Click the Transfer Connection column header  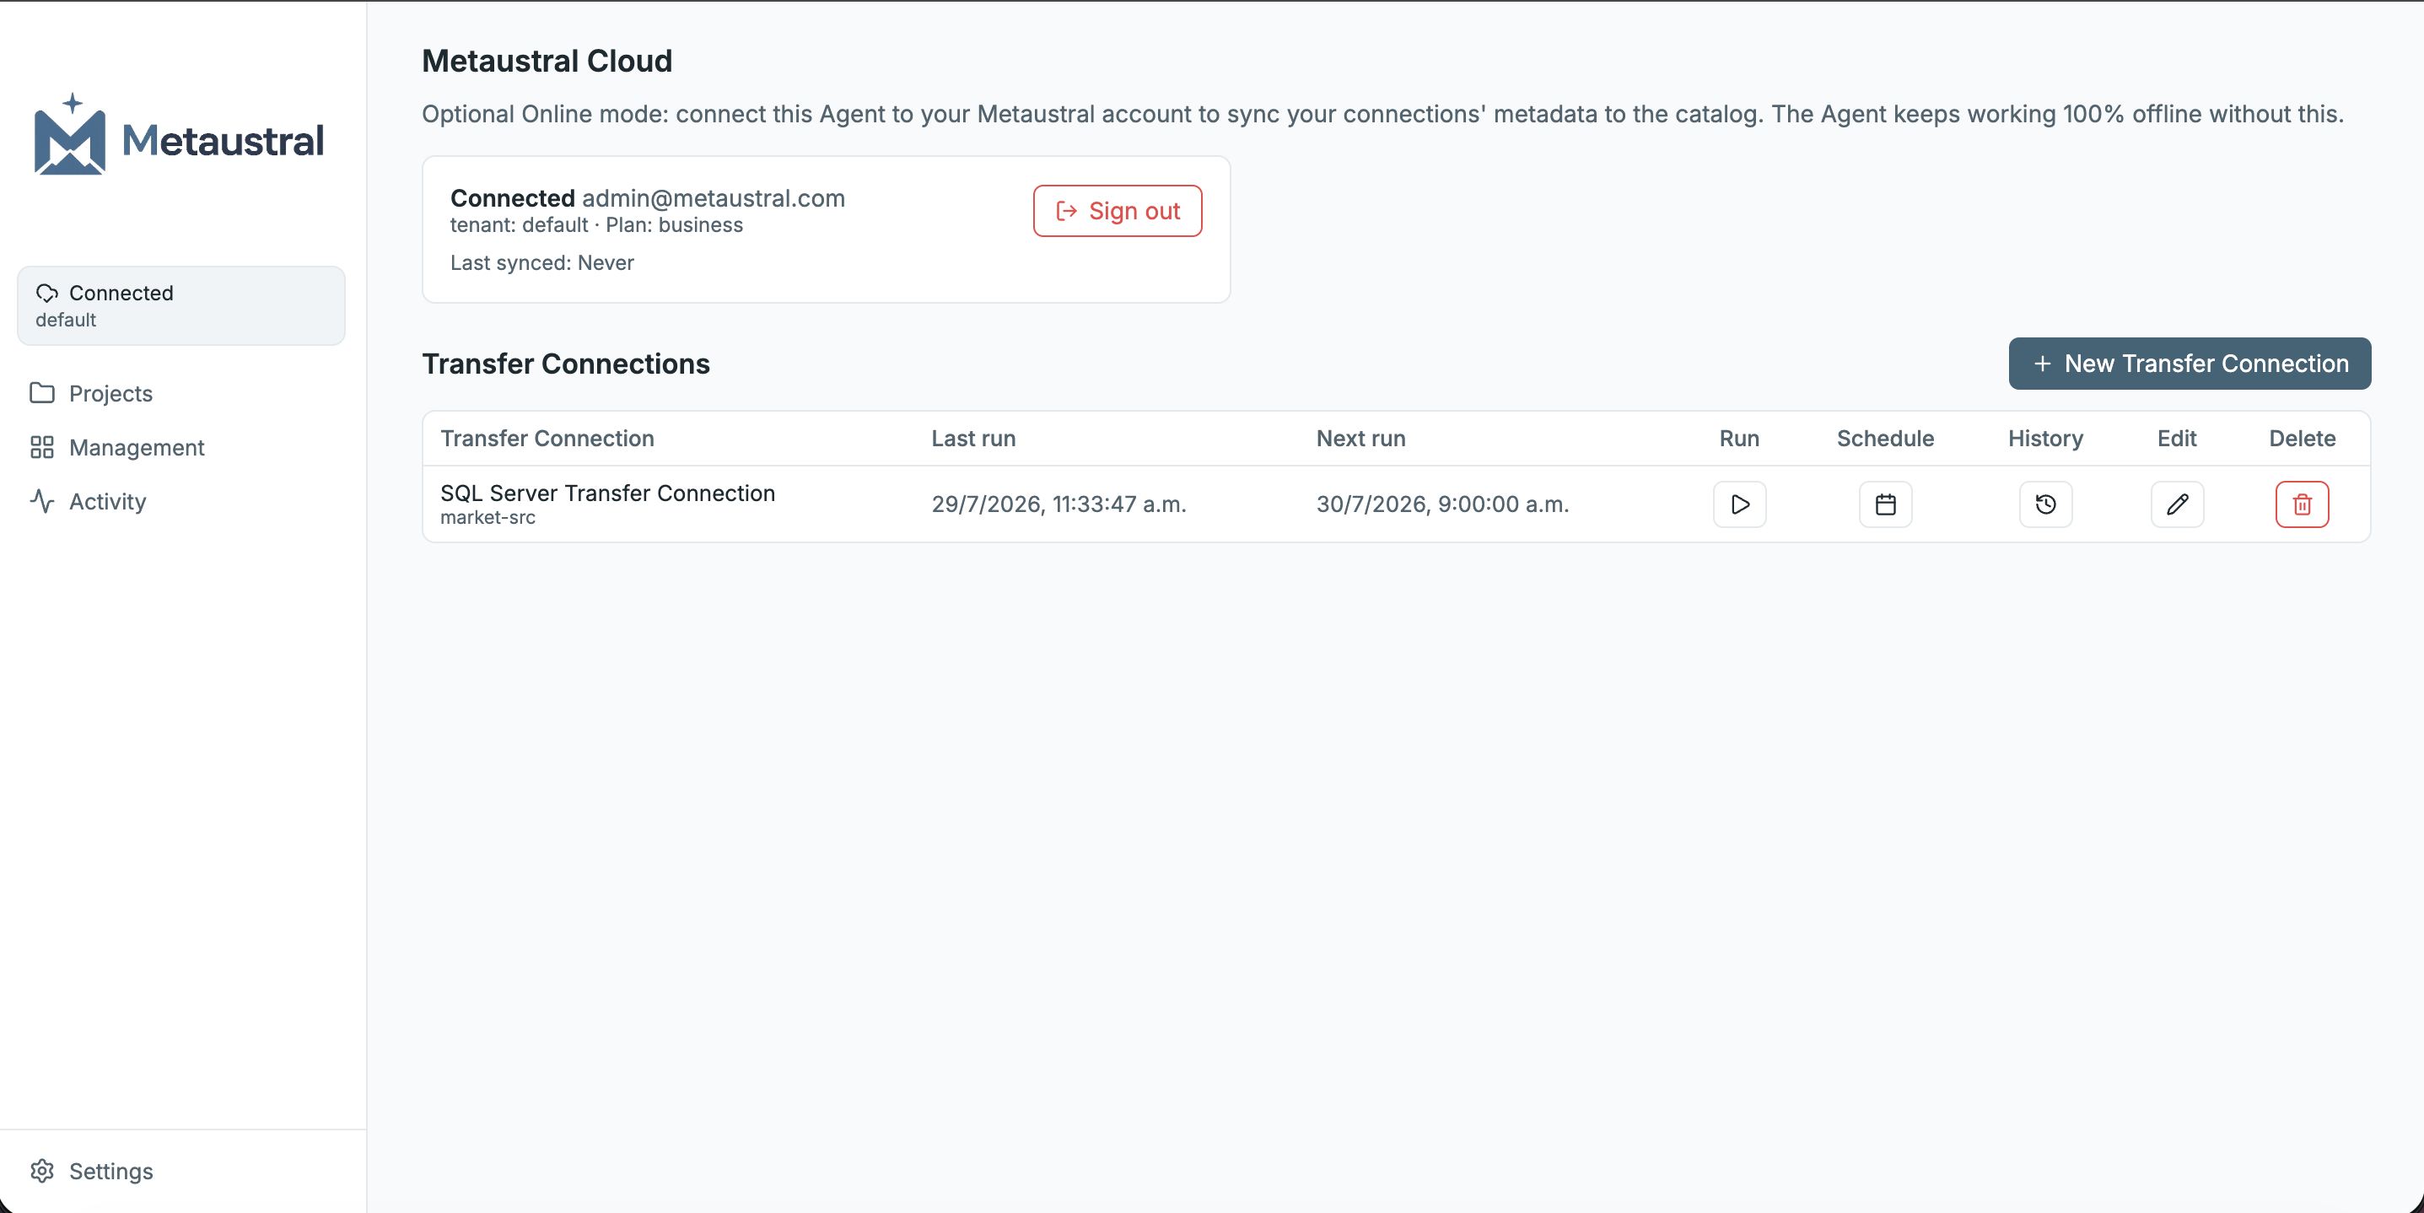pyautogui.click(x=547, y=439)
